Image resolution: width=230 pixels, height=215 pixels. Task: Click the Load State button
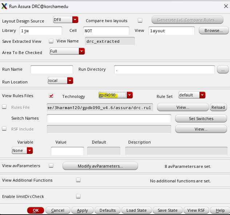137,210
